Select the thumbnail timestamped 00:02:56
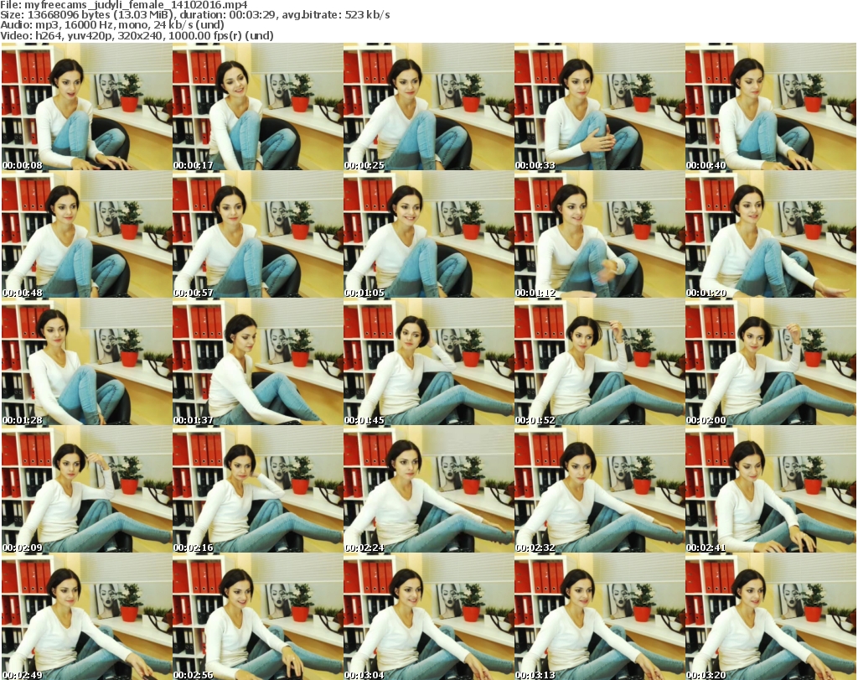Screen dimensions: 858x680 point(258,616)
